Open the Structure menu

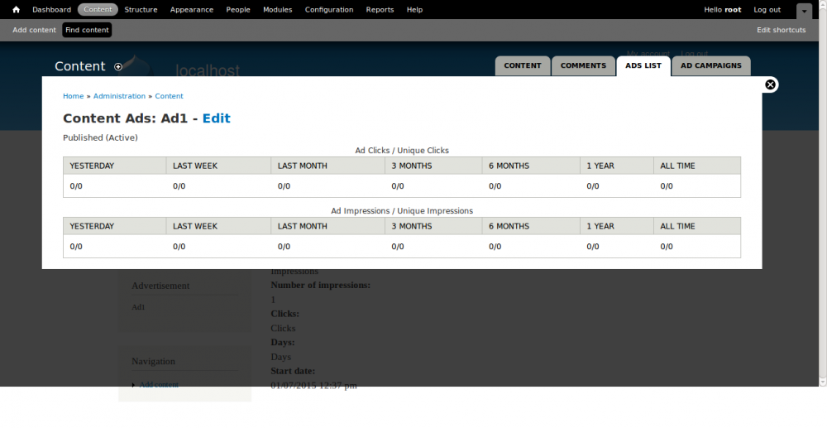click(x=141, y=10)
